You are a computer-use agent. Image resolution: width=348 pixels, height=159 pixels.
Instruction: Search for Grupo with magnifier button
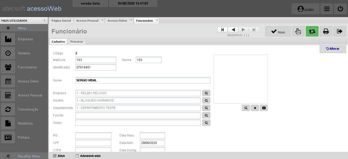tap(206, 123)
